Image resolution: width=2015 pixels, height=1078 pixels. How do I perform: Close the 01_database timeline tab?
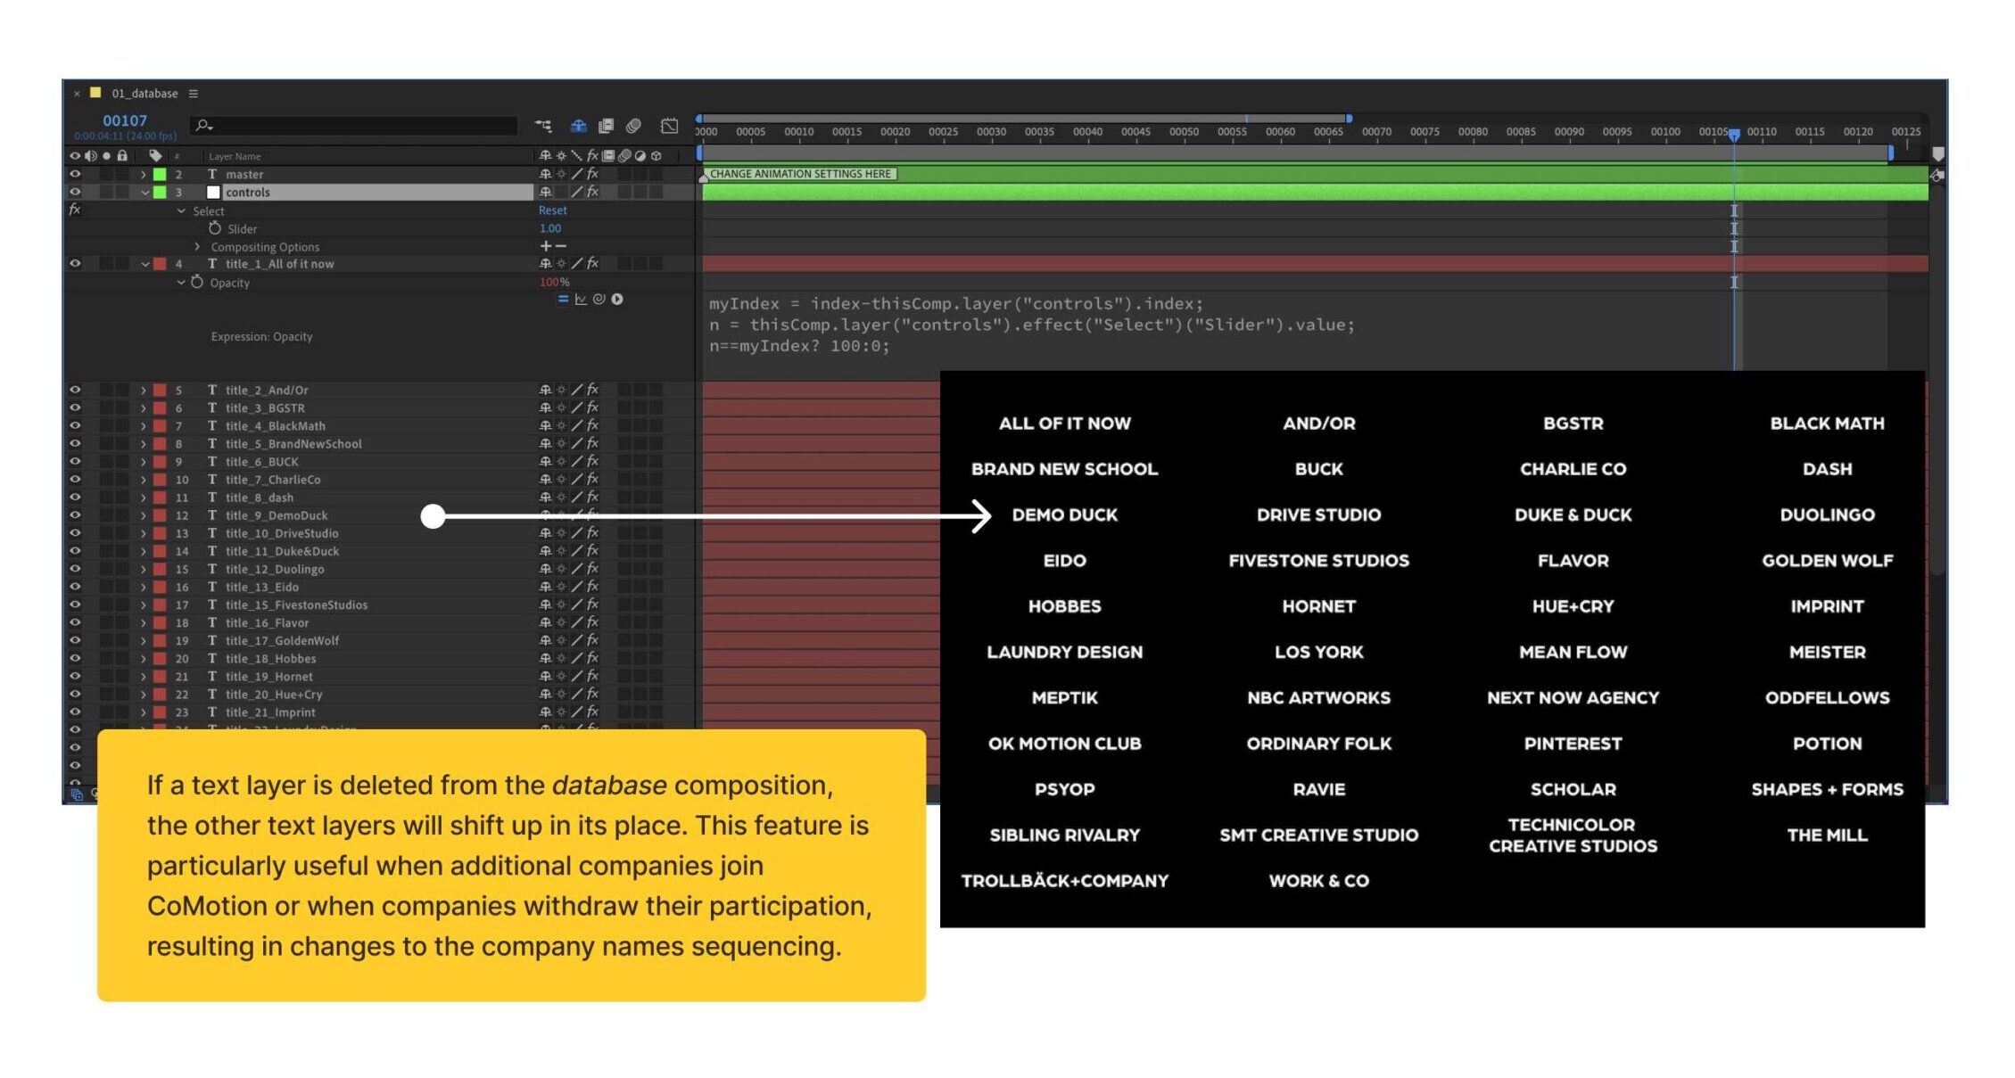point(77,94)
